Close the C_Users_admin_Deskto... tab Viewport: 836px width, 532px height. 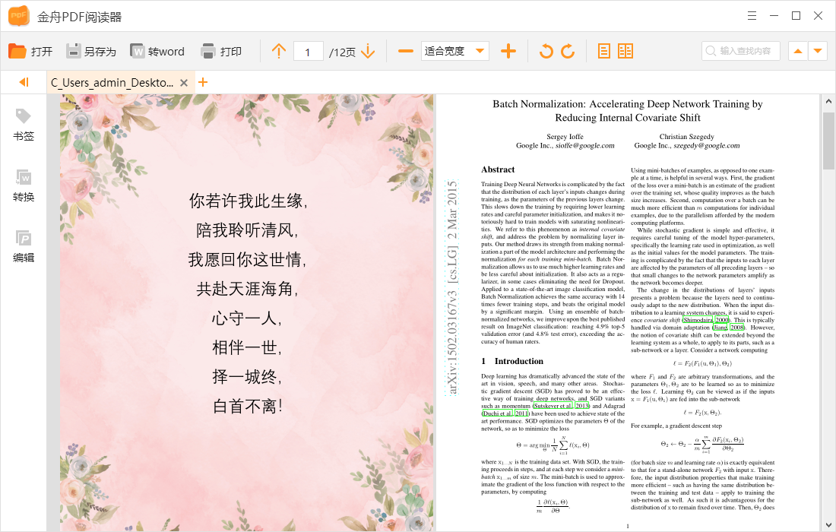tap(184, 83)
